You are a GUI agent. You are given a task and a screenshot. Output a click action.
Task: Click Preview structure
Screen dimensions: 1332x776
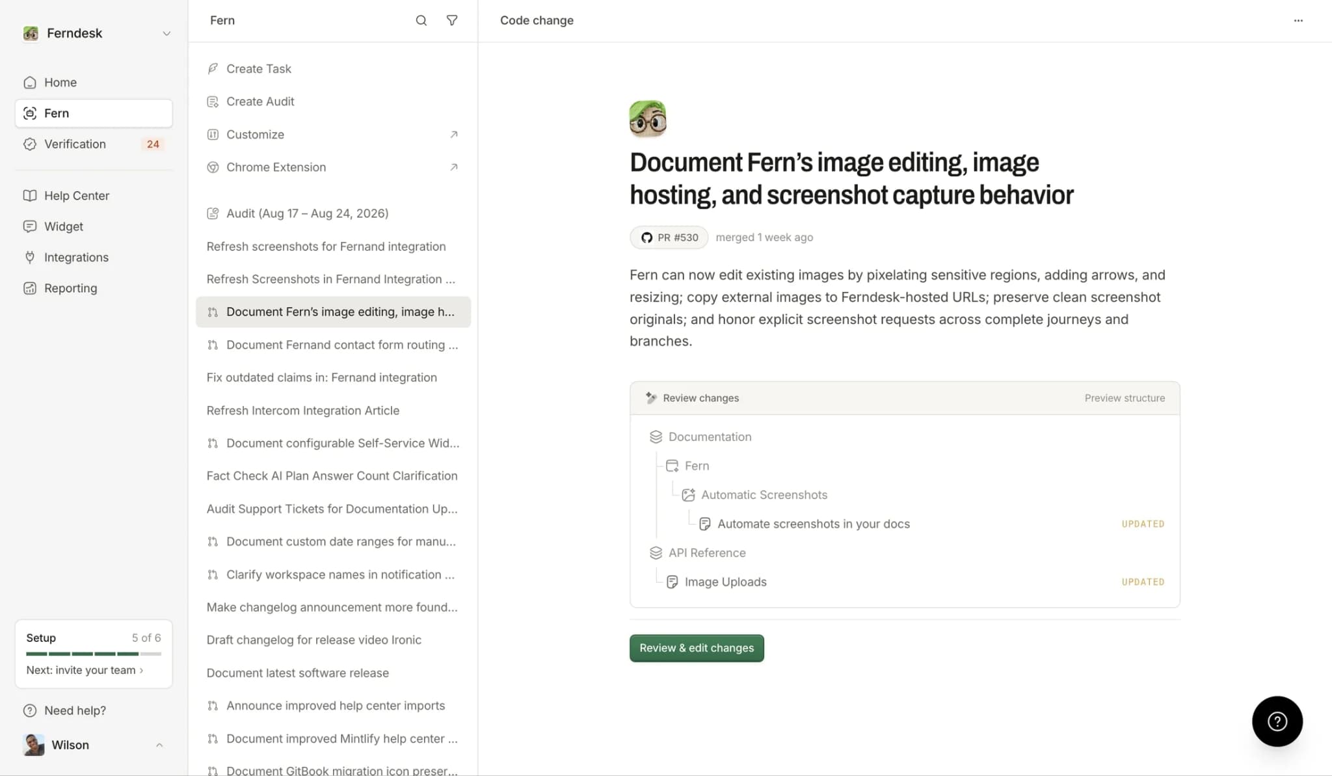(1125, 398)
